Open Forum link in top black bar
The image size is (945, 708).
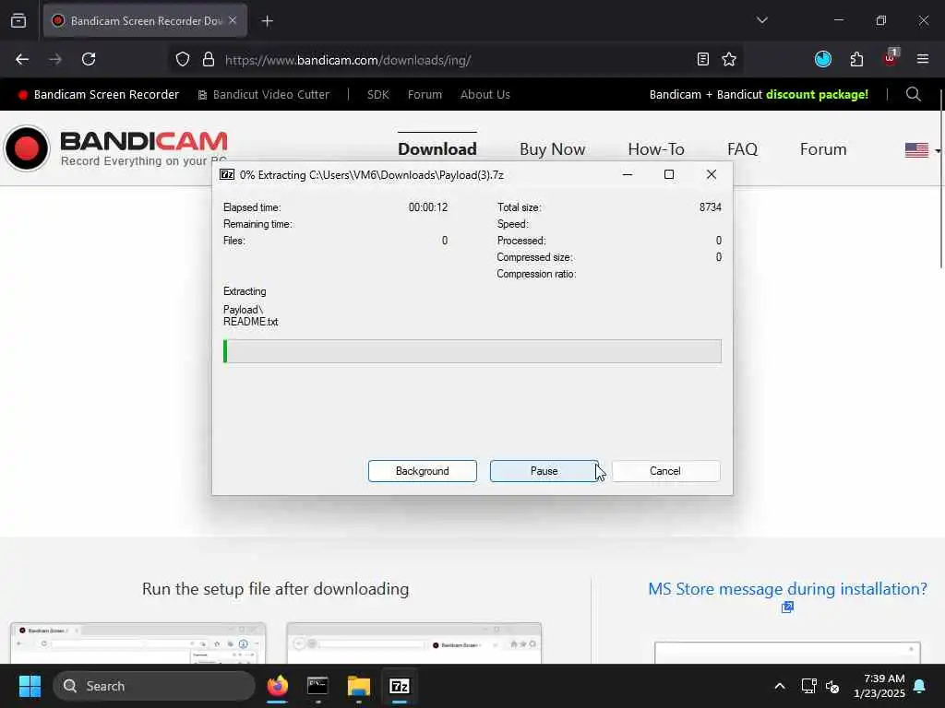[425, 95]
